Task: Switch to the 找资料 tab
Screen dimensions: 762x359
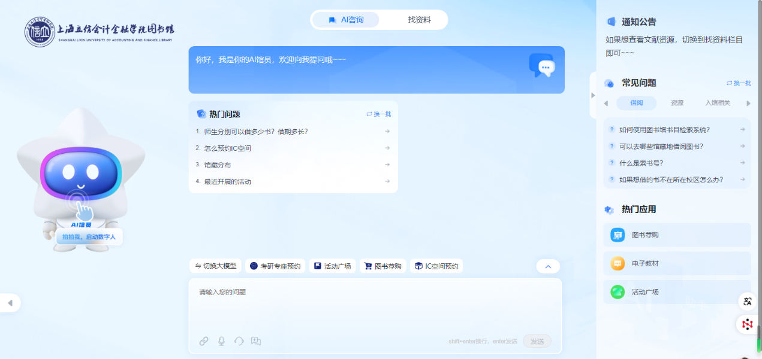Action: [x=419, y=20]
